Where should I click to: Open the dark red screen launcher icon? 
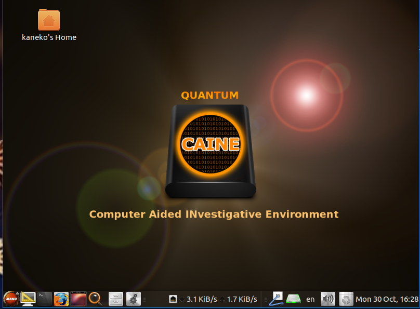[78, 299]
